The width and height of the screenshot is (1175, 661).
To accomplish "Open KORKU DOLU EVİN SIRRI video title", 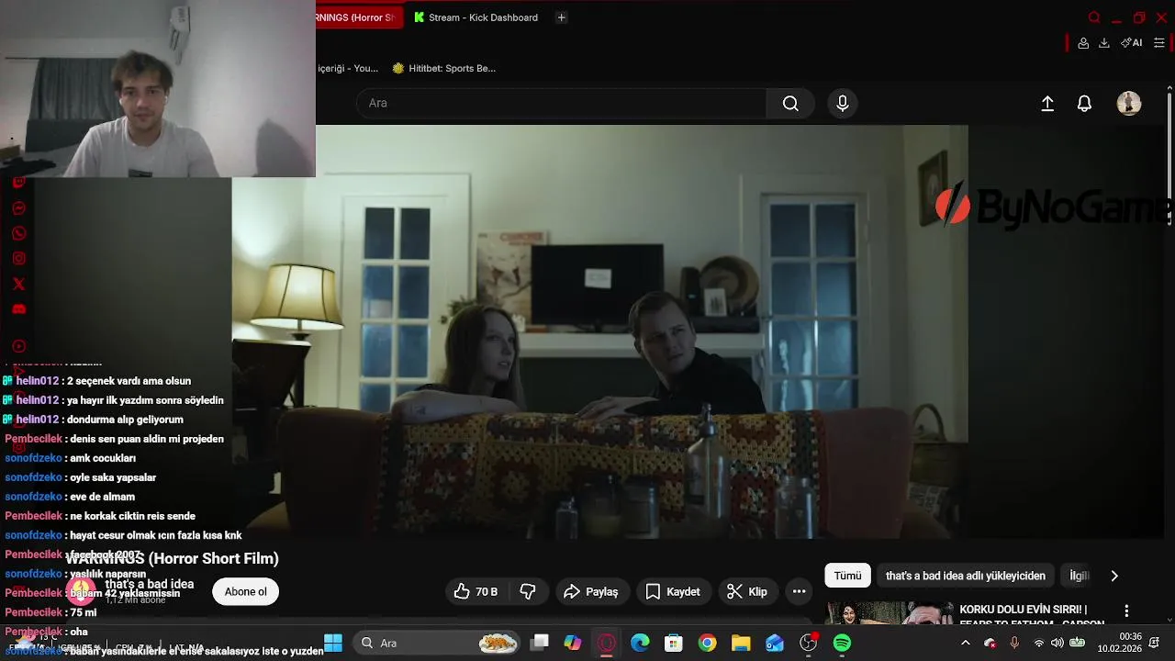I will [1032, 614].
